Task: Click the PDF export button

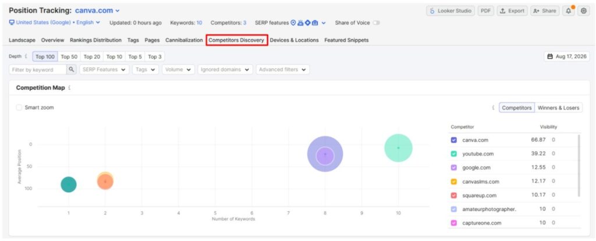Action: coord(485,11)
